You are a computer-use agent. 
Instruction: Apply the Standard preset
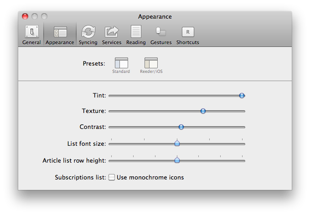(x=121, y=66)
